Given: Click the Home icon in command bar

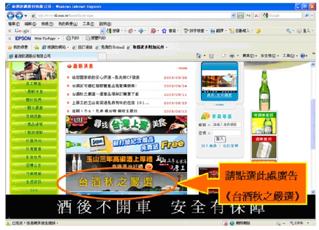Looking at the screenshot, I should 200,55.
